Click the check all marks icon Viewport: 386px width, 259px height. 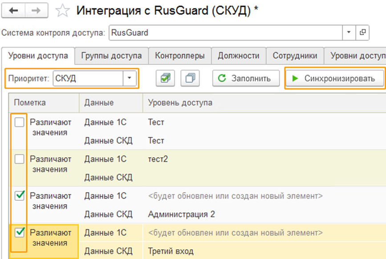tap(165, 78)
